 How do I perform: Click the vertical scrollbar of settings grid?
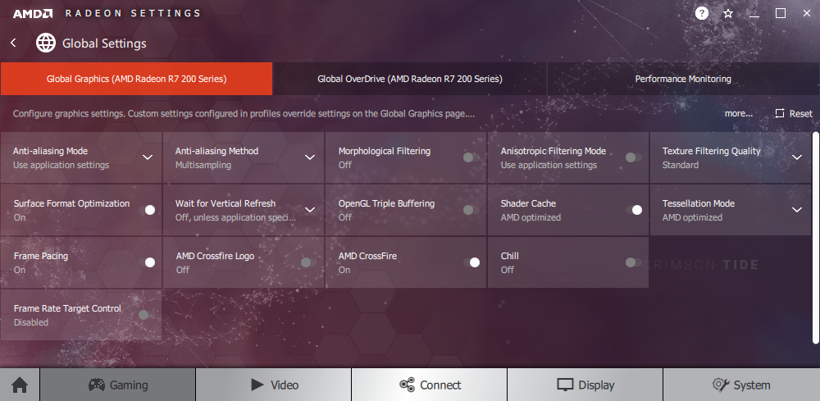(x=815, y=238)
